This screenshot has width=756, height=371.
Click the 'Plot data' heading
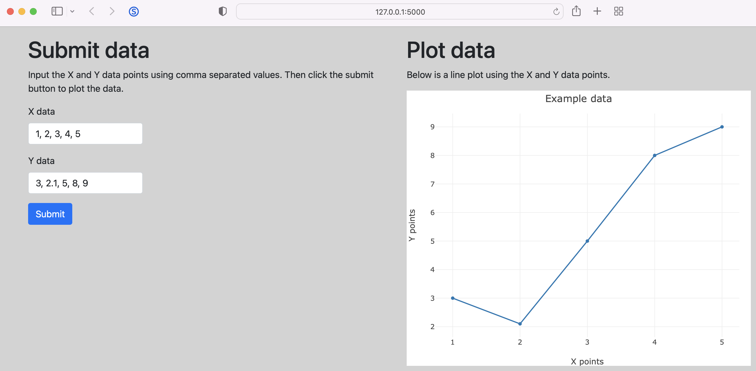coord(451,50)
